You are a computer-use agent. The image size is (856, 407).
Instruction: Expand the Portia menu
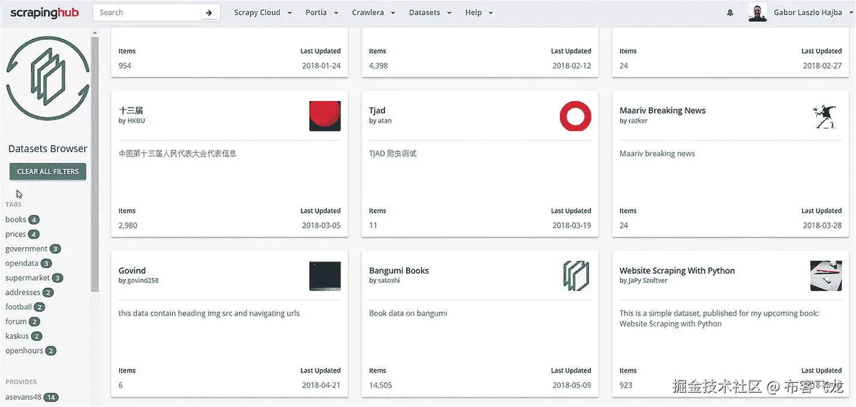pyautogui.click(x=322, y=13)
